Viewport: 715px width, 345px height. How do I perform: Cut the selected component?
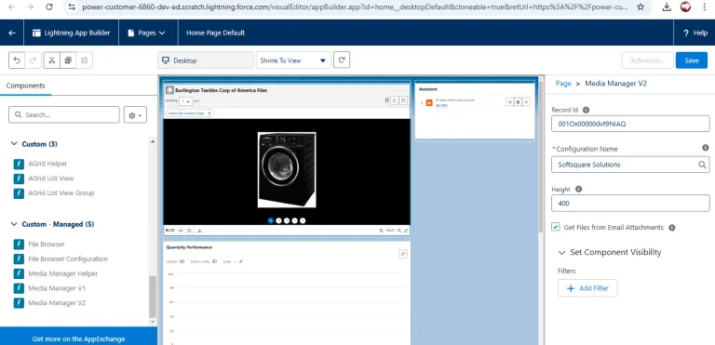(51, 60)
